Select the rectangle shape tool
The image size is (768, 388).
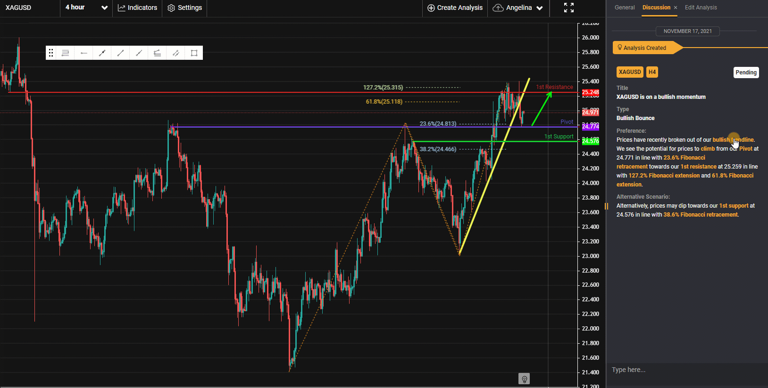194,53
